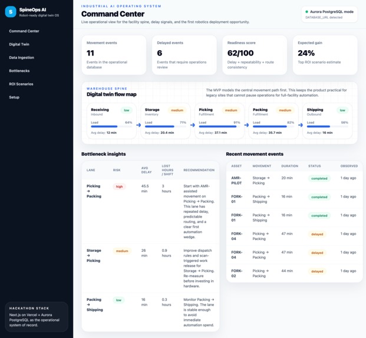Click the medium risk badge for Storage → Picking
Screen dimensions: 366x338
click(x=122, y=251)
